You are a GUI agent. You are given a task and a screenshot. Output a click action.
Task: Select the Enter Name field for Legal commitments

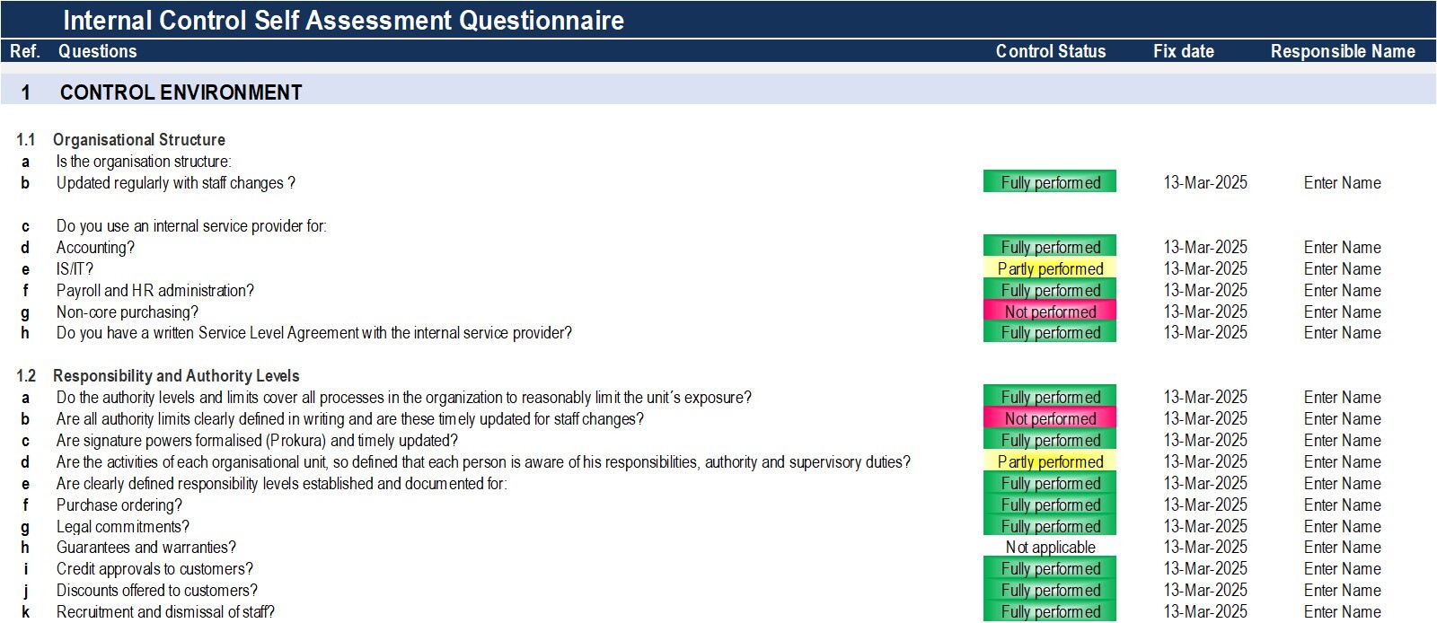coord(1342,526)
